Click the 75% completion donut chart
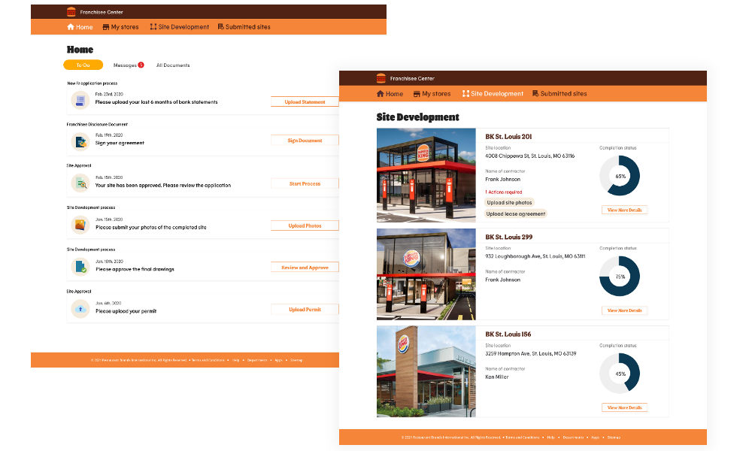Viewport: 752px width, 451px height. [620, 277]
